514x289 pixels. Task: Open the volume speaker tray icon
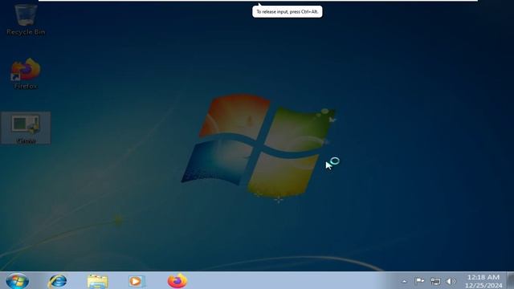pos(451,281)
